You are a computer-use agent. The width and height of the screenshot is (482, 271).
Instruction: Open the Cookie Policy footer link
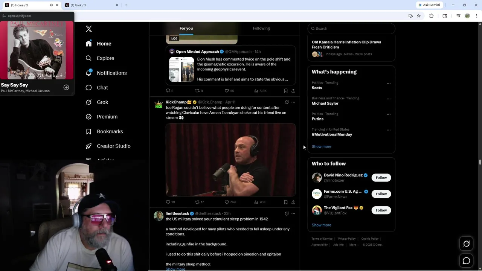point(370,239)
